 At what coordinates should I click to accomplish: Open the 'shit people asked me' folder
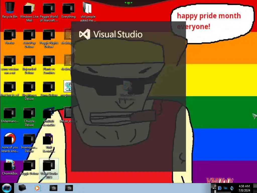click(x=88, y=12)
